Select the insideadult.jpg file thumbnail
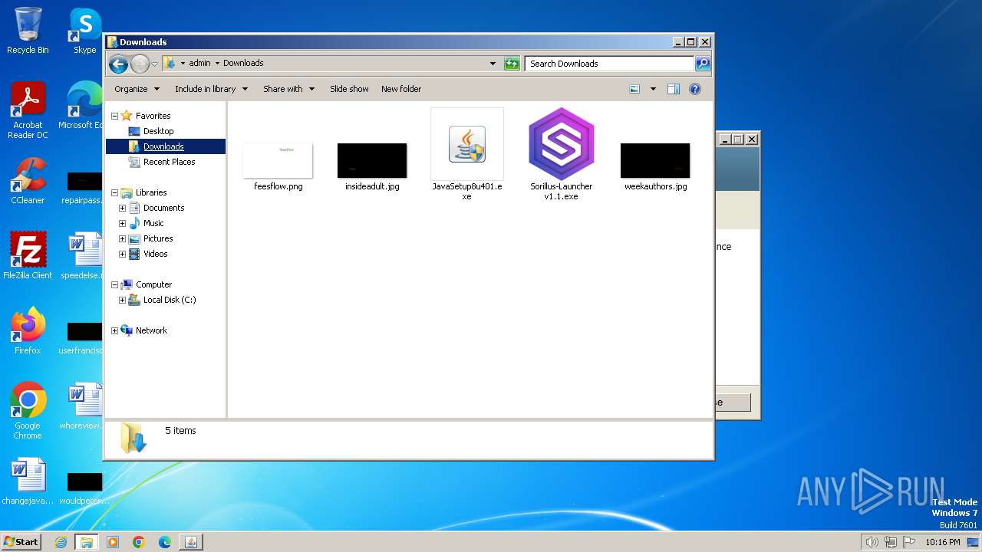 372,160
